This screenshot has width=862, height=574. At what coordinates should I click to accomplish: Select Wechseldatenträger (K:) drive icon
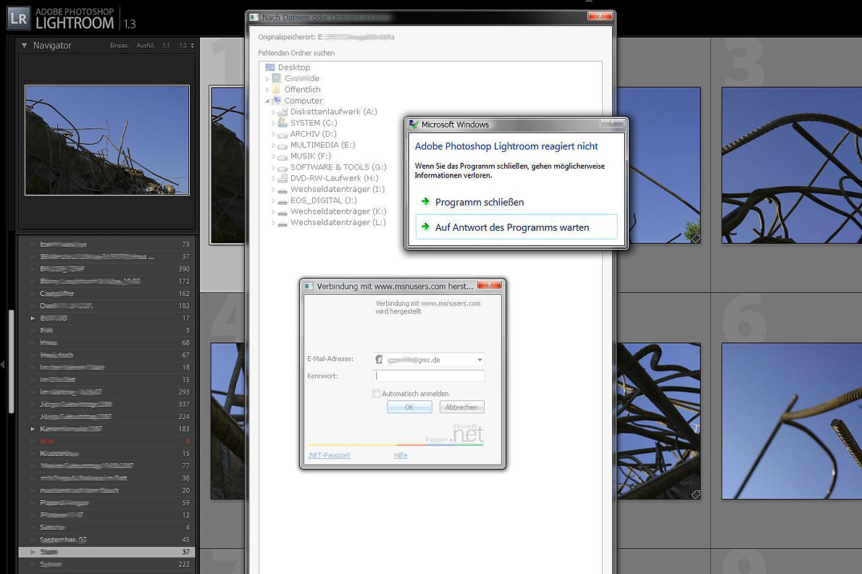coord(283,212)
